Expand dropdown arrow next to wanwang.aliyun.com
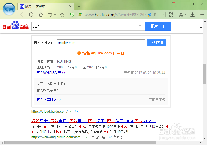The image size is (207, 145). (86, 137)
